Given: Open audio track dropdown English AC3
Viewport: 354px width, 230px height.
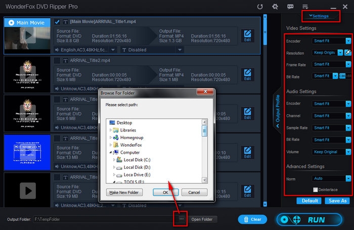Looking at the screenshot, I should [x=113, y=50].
